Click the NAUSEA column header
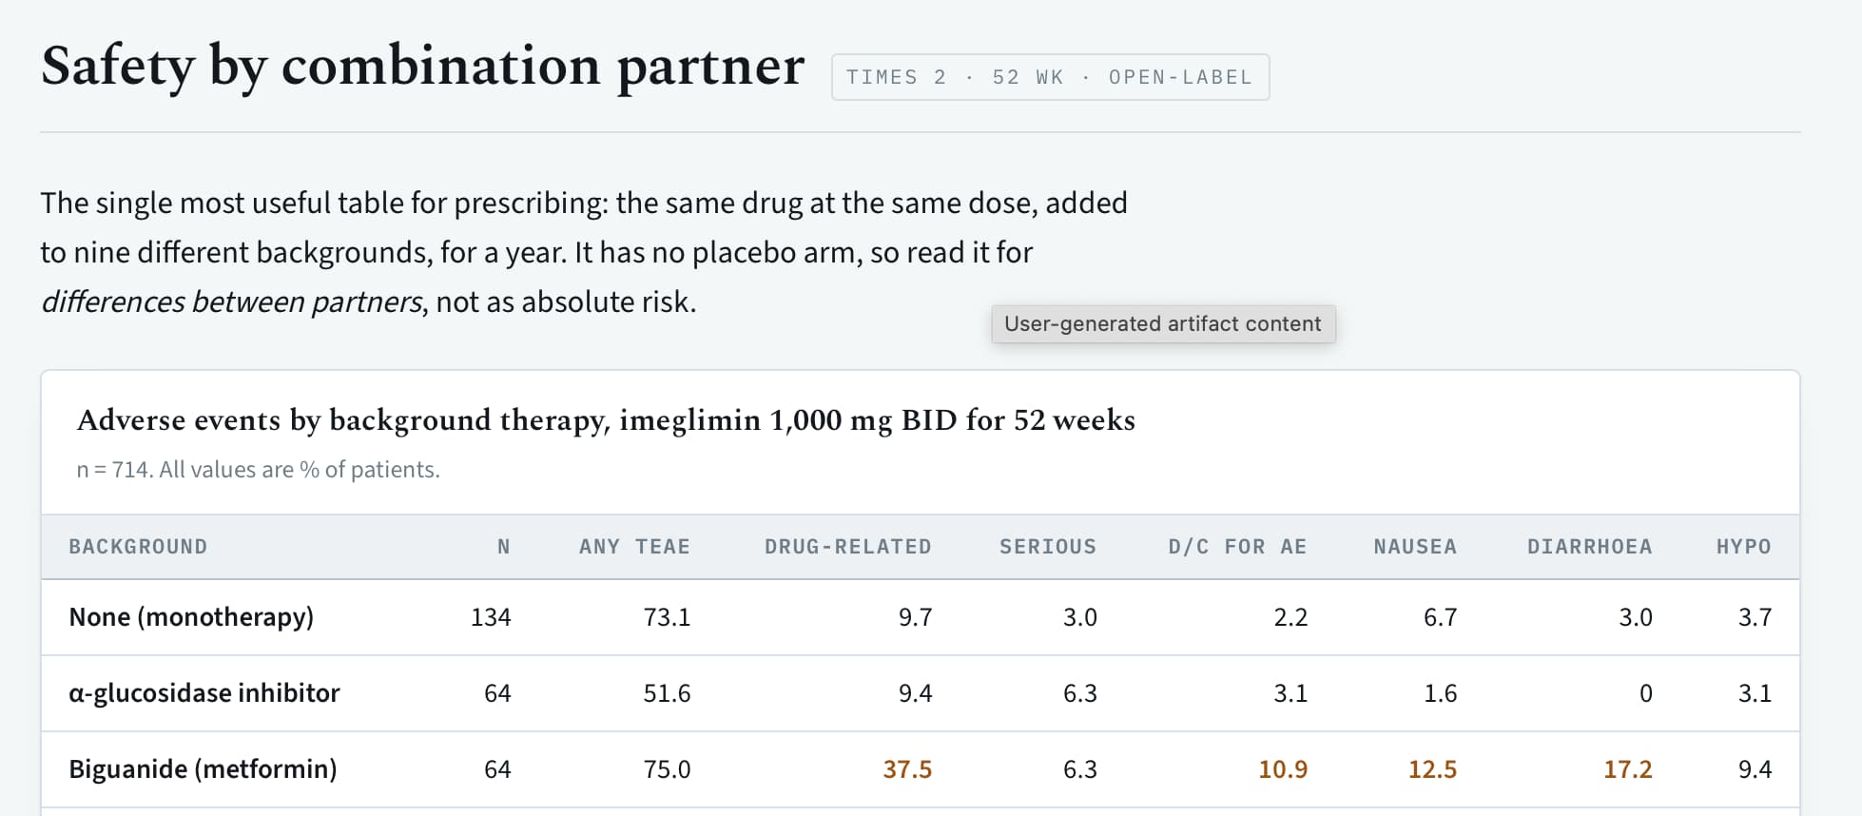Image resolution: width=1862 pixels, height=816 pixels. [1415, 547]
